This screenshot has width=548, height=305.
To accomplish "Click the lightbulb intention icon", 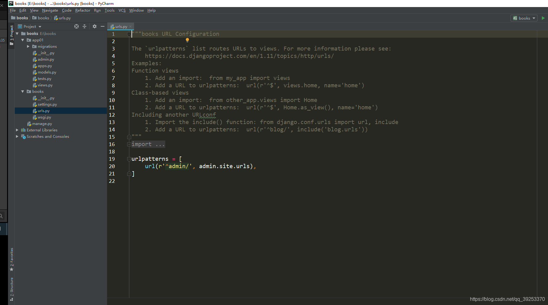I will coord(187,40).
